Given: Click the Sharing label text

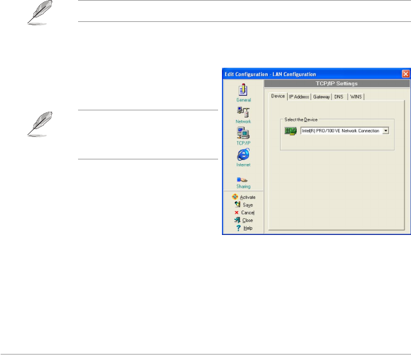Looking at the screenshot, I should 243,187.
